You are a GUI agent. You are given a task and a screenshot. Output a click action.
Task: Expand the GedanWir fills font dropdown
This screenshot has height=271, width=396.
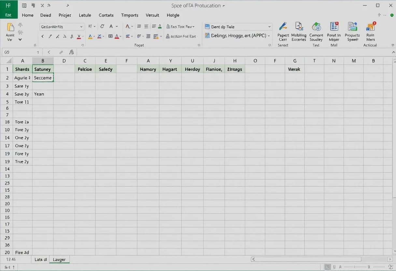(x=81, y=27)
